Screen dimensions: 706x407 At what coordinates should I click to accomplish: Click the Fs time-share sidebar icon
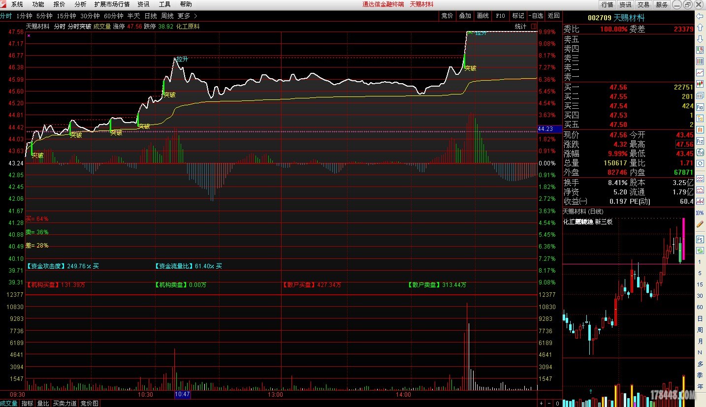[x=700, y=239]
